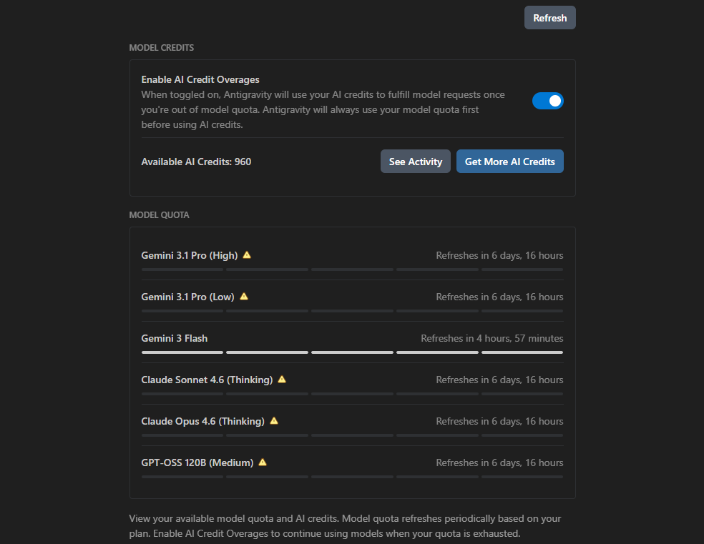
Task: Open See Activity for AI credits
Action: (x=415, y=162)
